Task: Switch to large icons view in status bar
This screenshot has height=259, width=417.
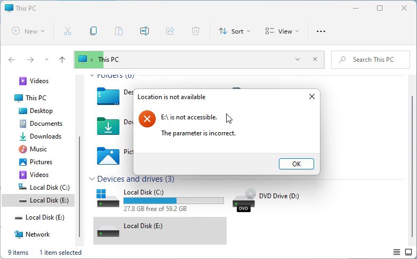Action: (x=408, y=252)
